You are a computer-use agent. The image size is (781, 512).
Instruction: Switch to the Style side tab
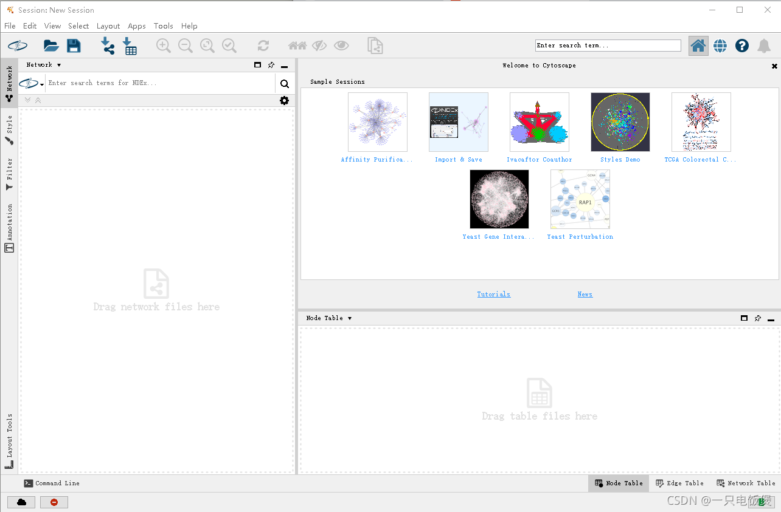pyautogui.click(x=9, y=131)
